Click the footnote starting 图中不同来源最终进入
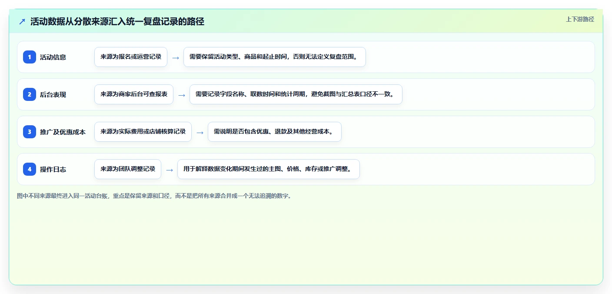This screenshot has width=612, height=294. 154,196
